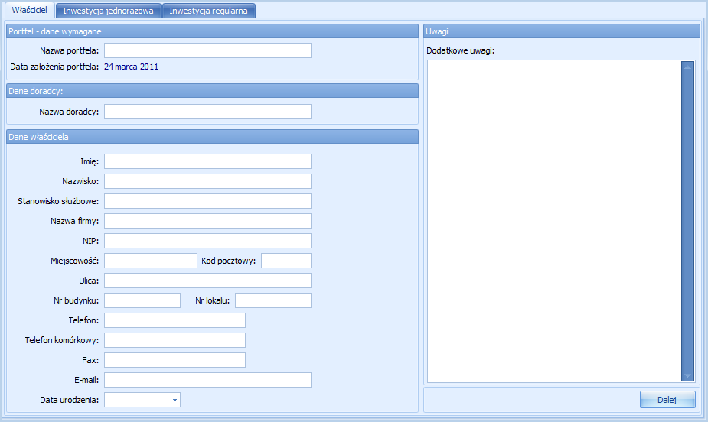Click the Nazwa portfela input field

coord(207,50)
